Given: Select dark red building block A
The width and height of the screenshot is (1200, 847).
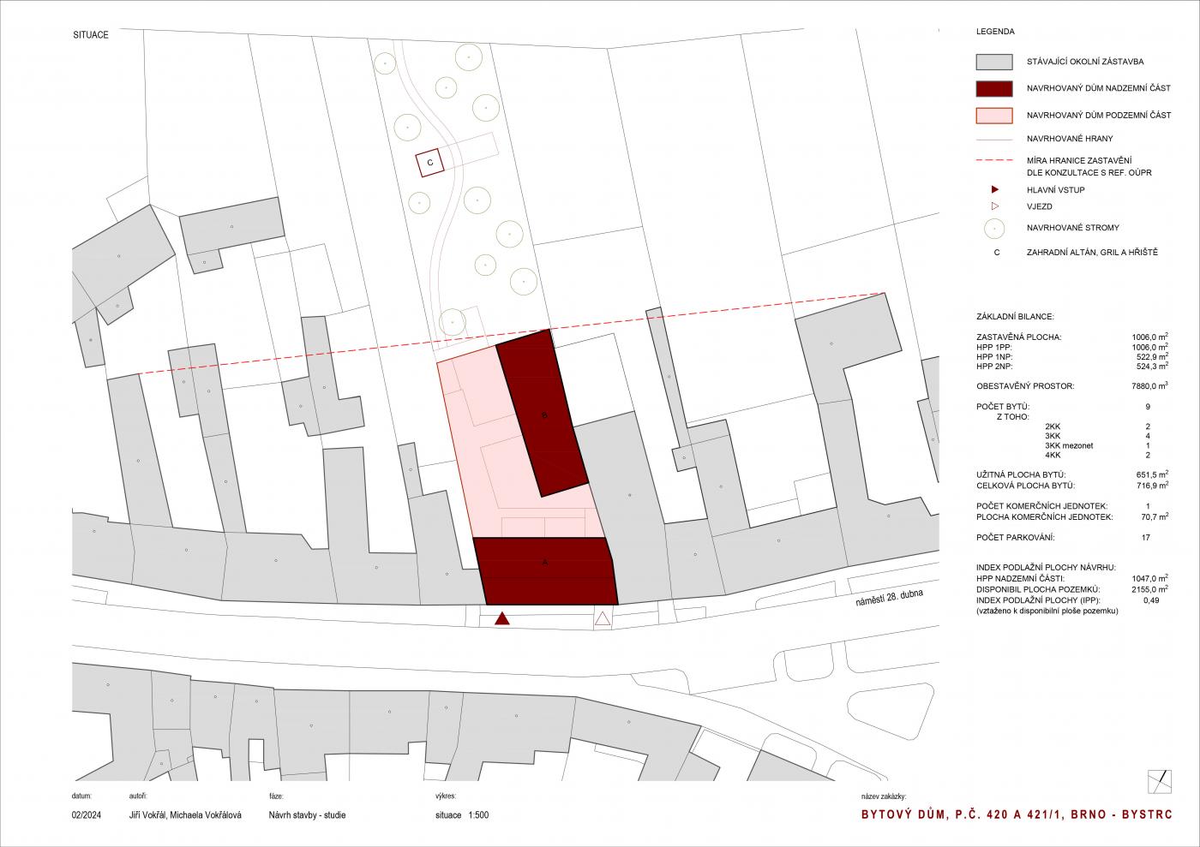Looking at the screenshot, I should (x=546, y=570).
